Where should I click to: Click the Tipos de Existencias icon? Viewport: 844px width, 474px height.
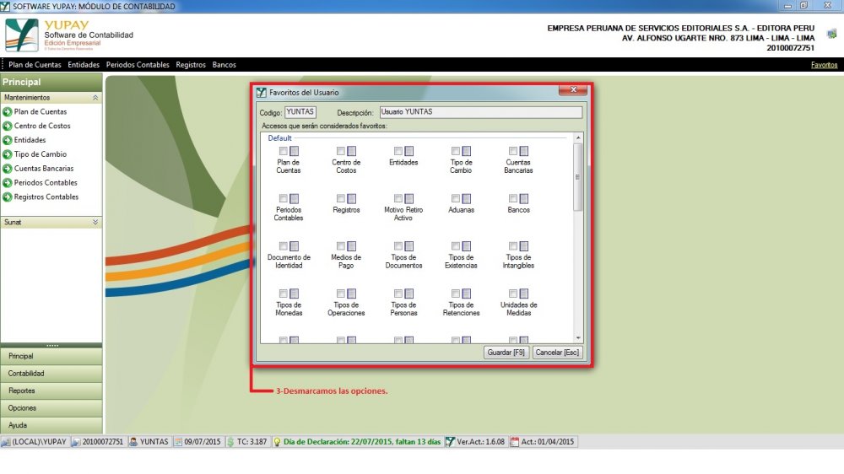467,246
